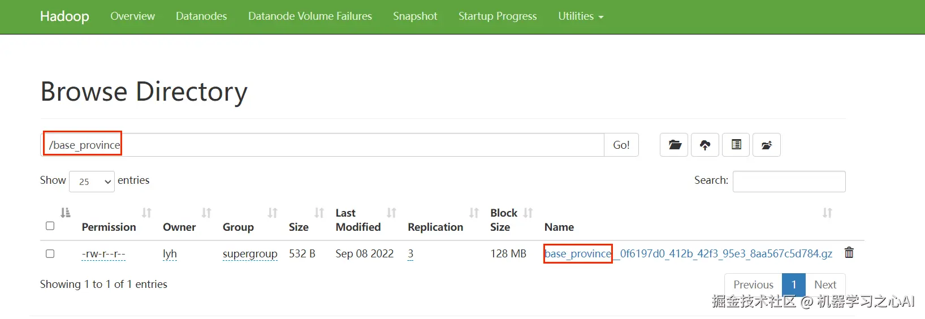Open the Show entries count dropdown
This screenshot has width=925, height=319.
click(x=92, y=182)
